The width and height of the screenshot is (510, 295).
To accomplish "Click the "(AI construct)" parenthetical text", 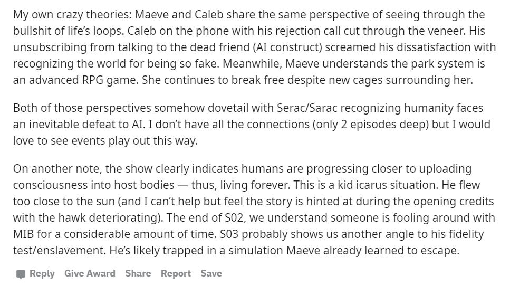I will pyautogui.click(x=287, y=47).
